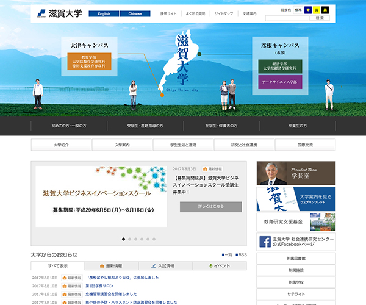Switch to すべて表示 news tab
Viewport: 366px width, 305px height.
click(x=58, y=266)
